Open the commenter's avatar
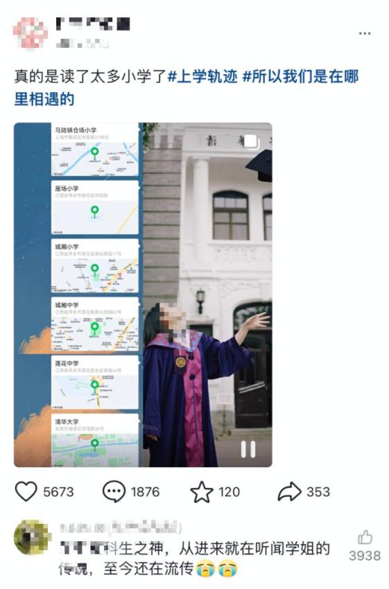389x589 pixels. pos(32,537)
